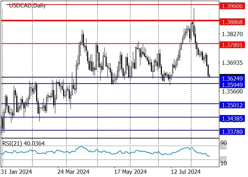Select the 1.37801 resistance price label
The height and width of the screenshot is (177, 248).
pos(232,45)
